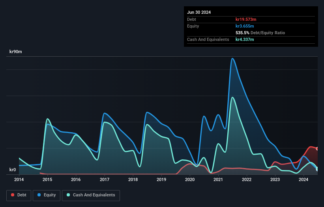Click the 2016 x-axis label

[76, 179]
